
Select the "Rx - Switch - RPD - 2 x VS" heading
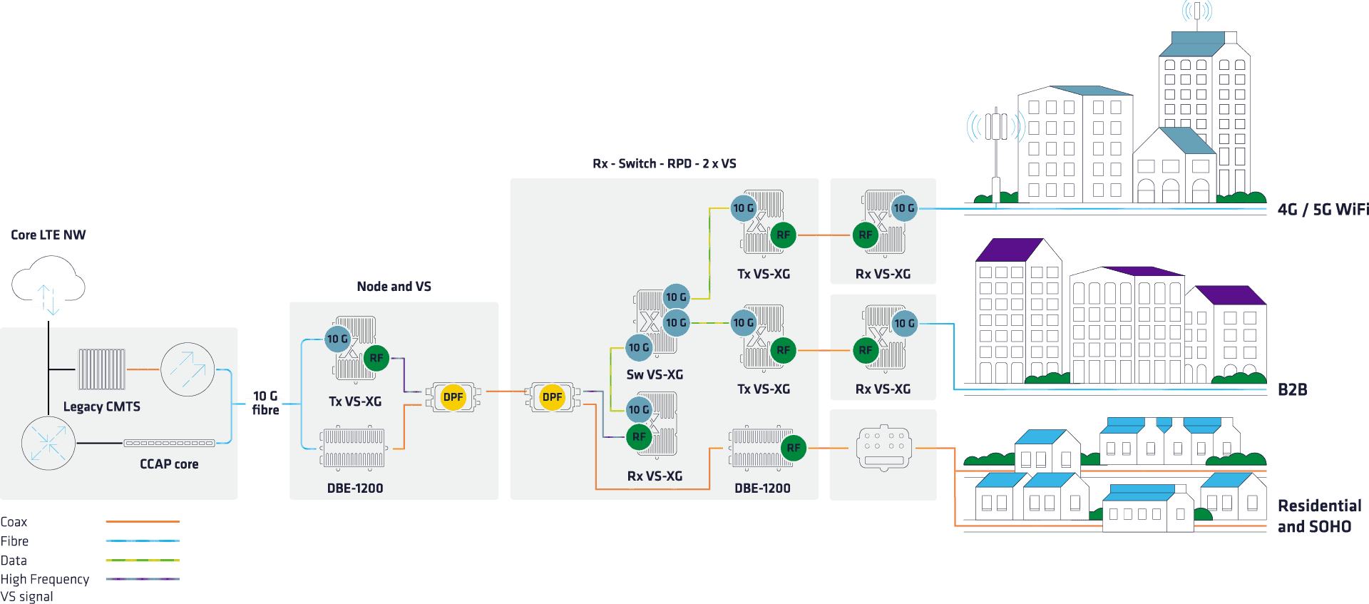665,164
